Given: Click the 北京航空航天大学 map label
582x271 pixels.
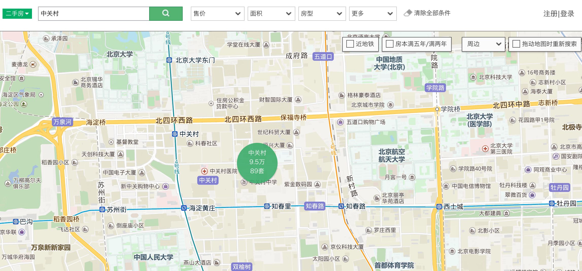Looking at the screenshot, I should (x=392, y=156).
